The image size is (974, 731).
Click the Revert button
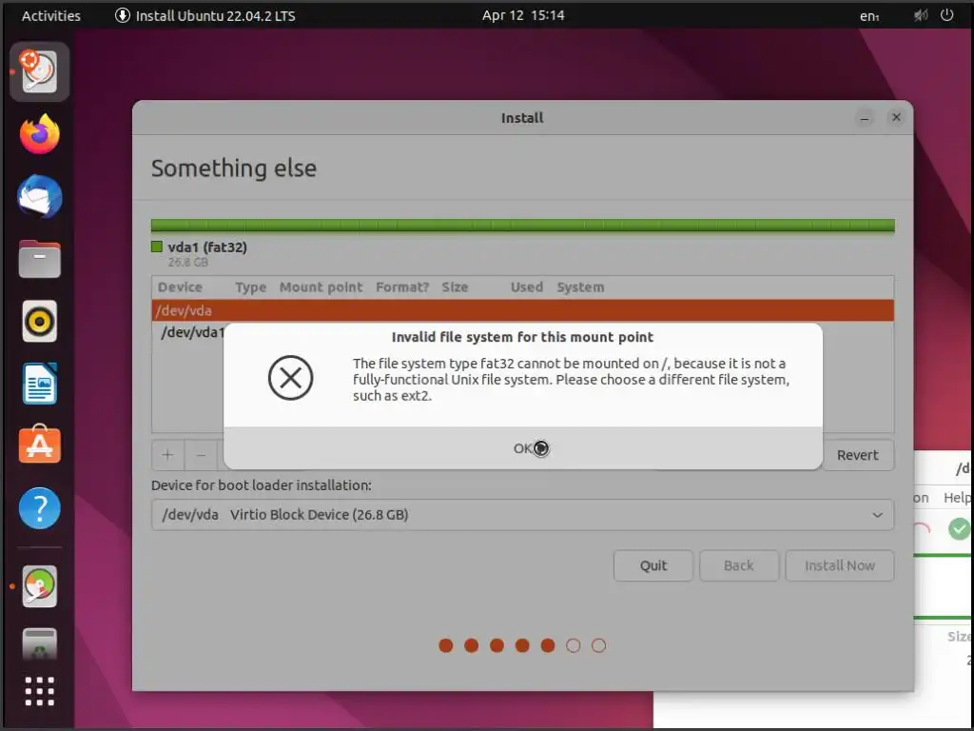[858, 455]
